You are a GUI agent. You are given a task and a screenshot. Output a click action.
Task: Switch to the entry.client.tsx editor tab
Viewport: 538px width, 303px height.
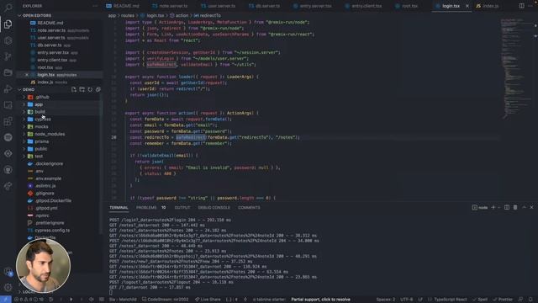click(x=364, y=6)
